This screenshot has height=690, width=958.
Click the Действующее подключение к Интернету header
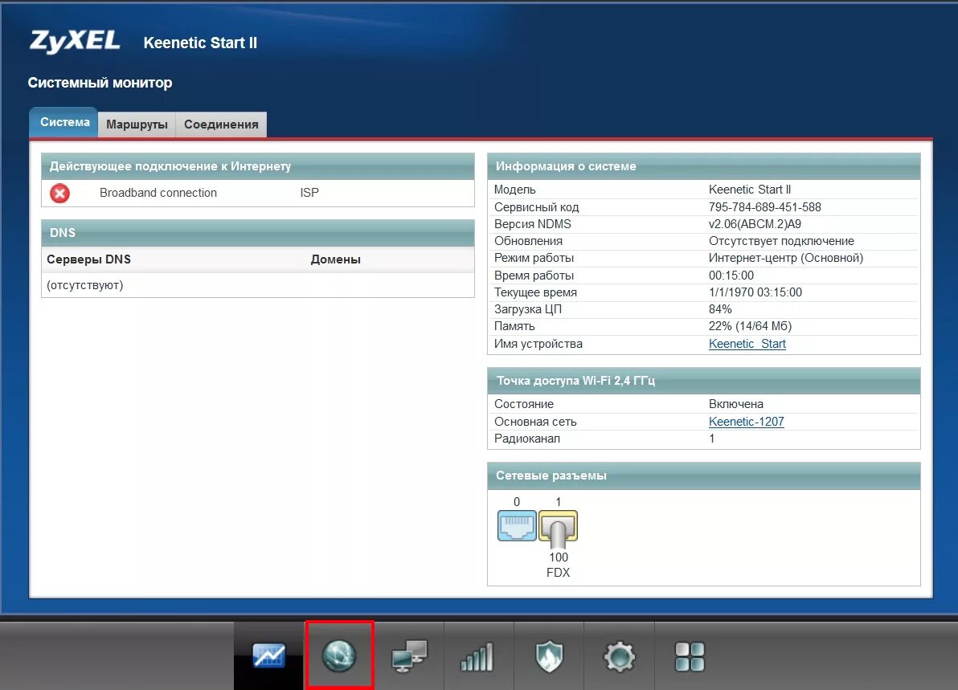click(x=258, y=166)
